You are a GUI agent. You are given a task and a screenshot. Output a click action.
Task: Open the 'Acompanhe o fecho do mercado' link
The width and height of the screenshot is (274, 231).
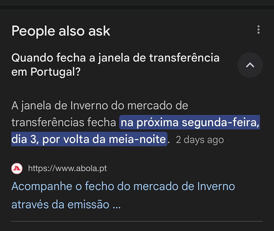(123, 186)
